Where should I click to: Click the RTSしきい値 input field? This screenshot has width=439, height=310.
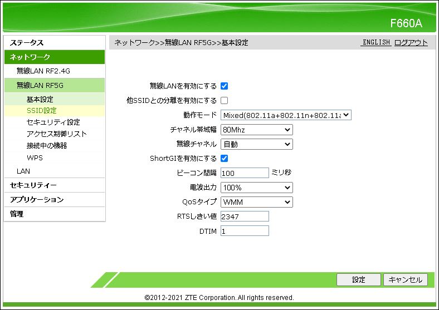[245, 216]
